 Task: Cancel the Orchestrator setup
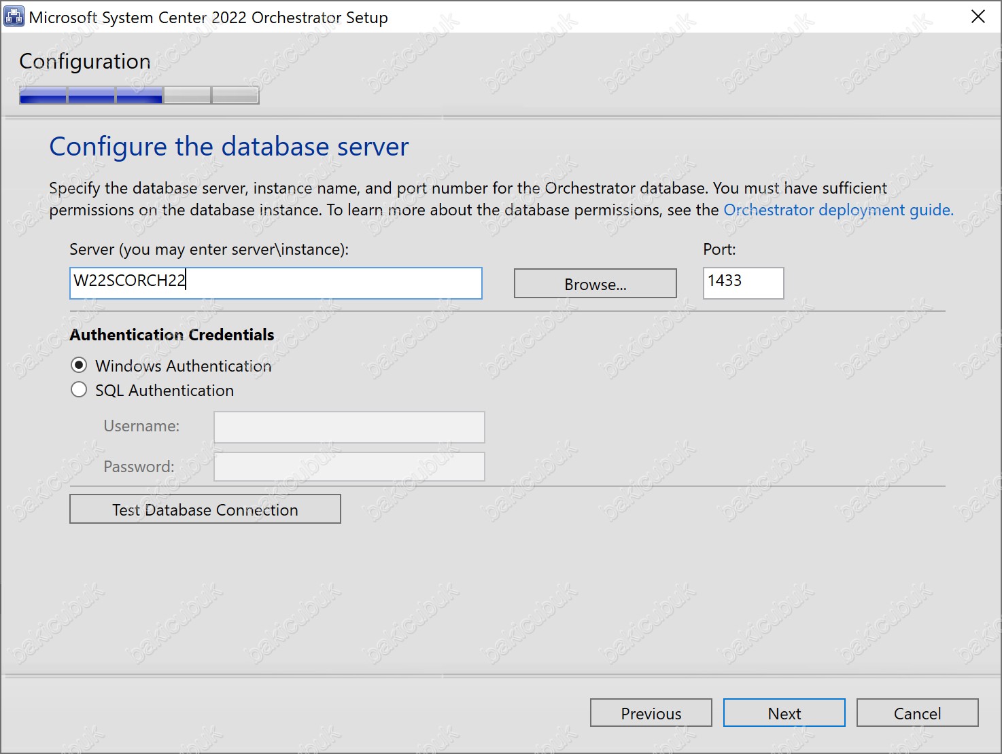pyautogui.click(x=917, y=713)
